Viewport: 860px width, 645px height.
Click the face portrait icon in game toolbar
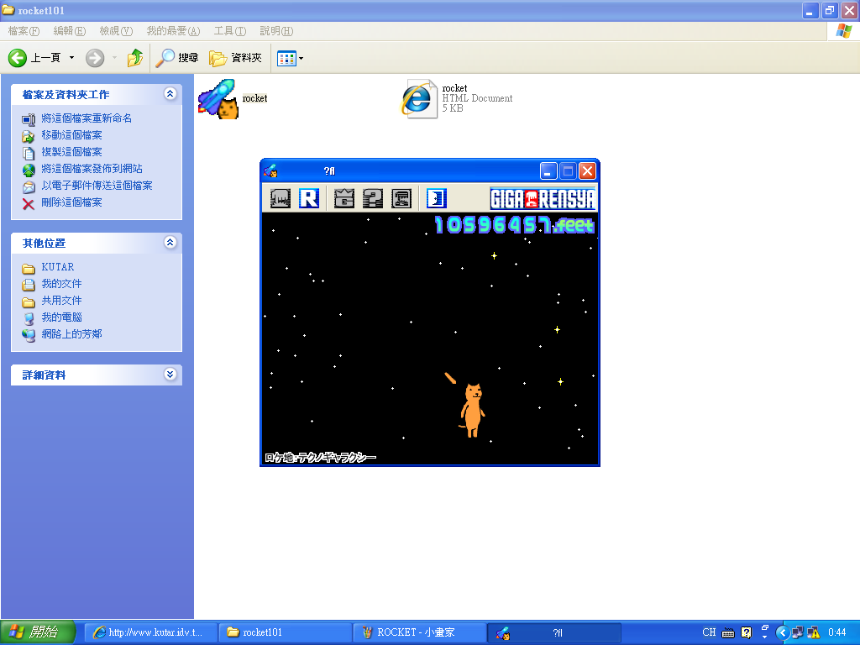click(x=401, y=198)
